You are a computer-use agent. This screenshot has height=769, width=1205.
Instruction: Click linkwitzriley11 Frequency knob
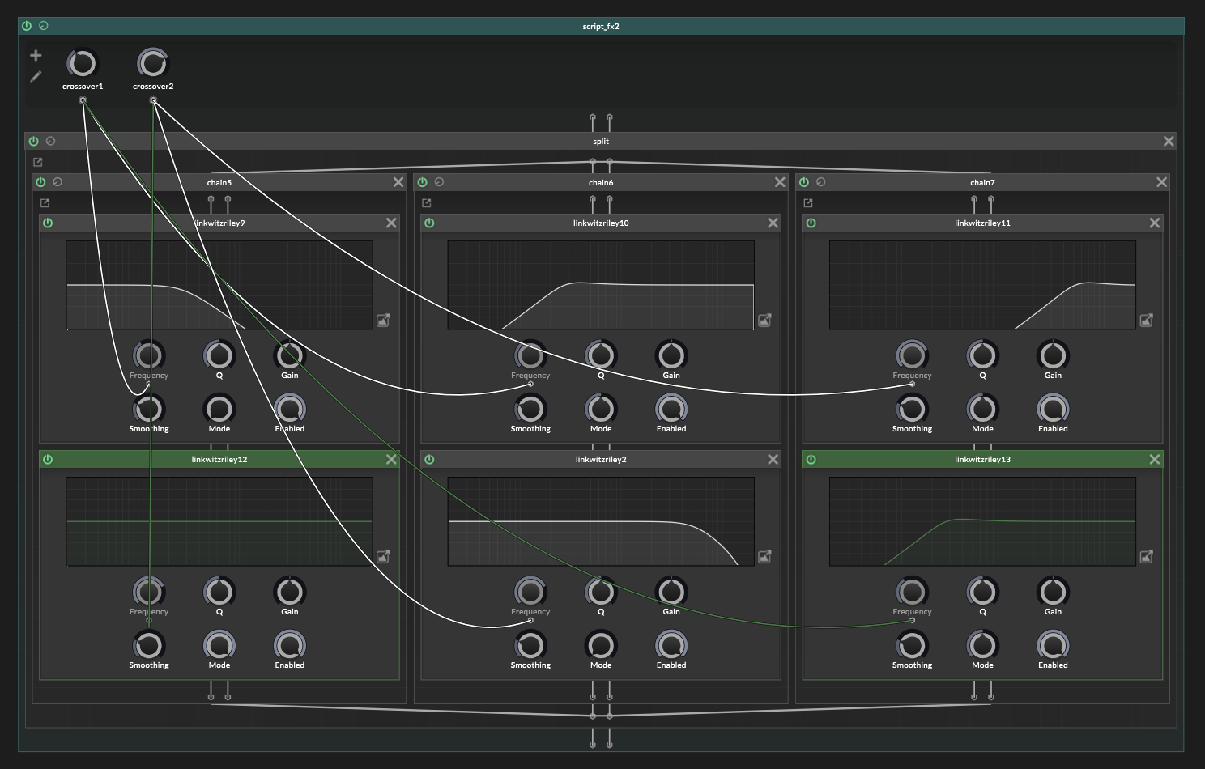tap(912, 355)
